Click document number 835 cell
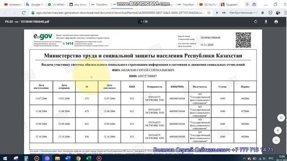This screenshot has height=161, width=287. pos(87,124)
